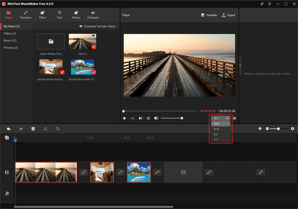Select Pictures (2) category

click(x=16, y=48)
